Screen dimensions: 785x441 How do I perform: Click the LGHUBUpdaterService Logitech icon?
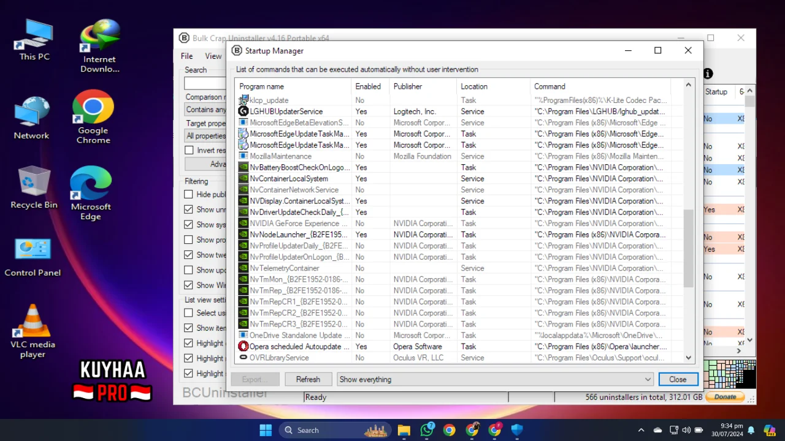[243, 111]
